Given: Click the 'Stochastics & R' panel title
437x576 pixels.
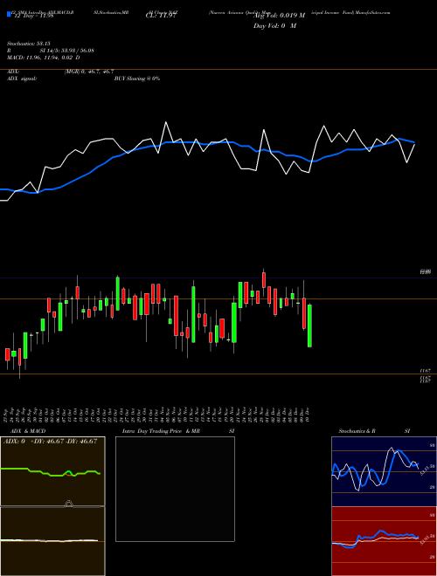Looking at the screenshot, I should click(x=357, y=431).
